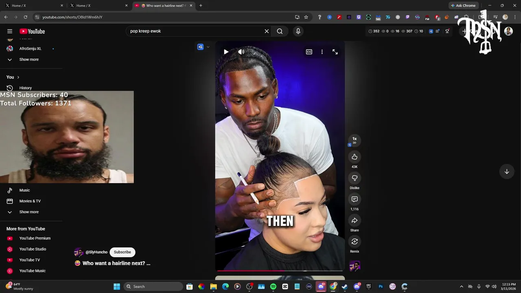The height and width of the screenshot is (293, 521).
Task: Click the 352 clock stat in the toolbar
Action: tap(374, 31)
